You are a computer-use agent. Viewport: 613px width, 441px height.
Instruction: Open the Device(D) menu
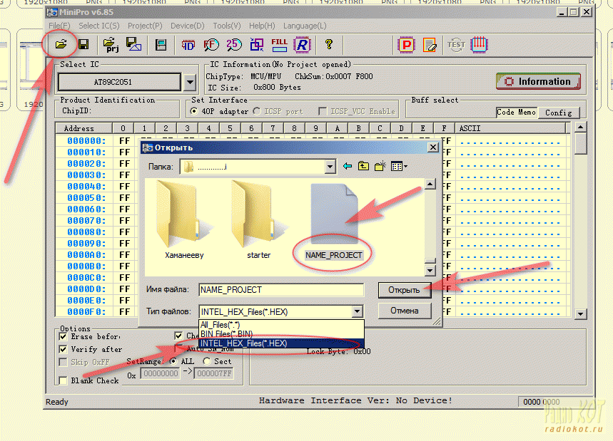point(188,26)
